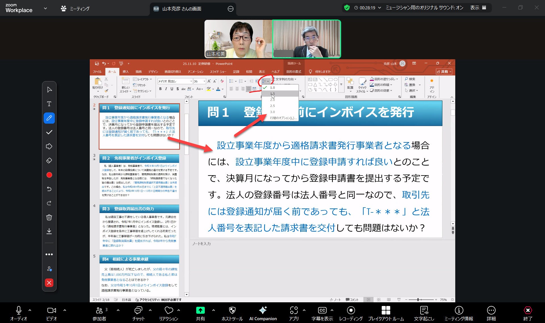Open the zoom Workplace dropdown arrow
Image resolution: width=545 pixels, height=323 pixels.
click(45, 9)
